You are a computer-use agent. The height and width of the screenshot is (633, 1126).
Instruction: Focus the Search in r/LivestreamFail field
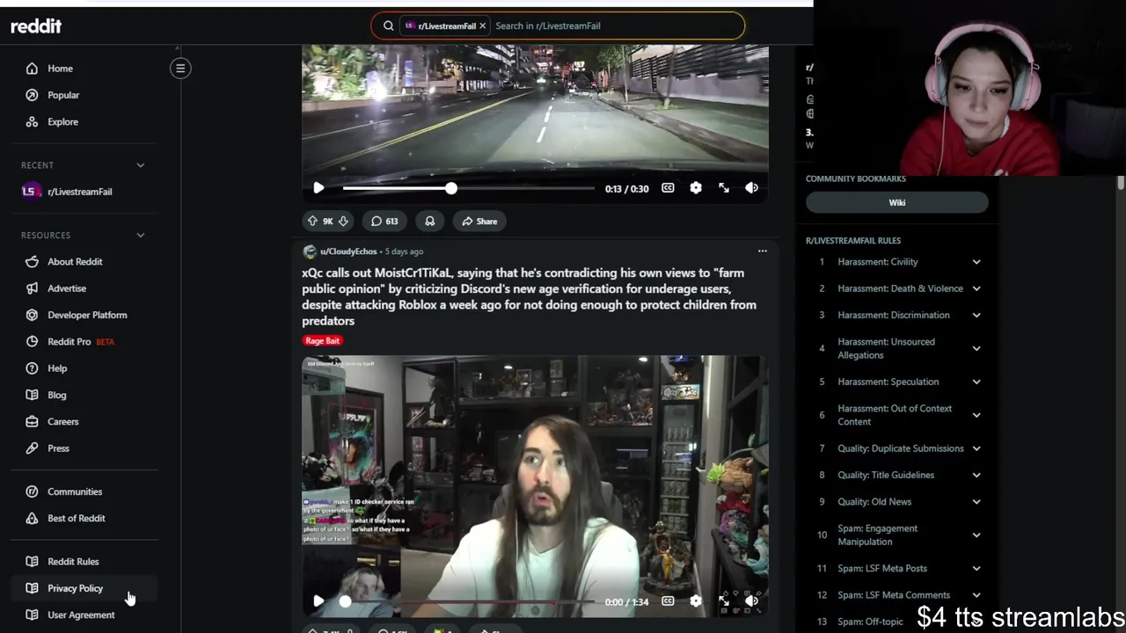pyautogui.click(x=616, y=25)
